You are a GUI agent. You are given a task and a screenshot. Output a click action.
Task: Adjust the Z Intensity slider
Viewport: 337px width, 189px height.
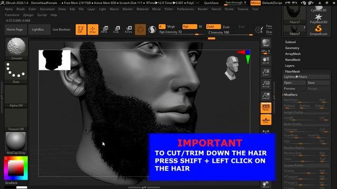coord(231,33)
